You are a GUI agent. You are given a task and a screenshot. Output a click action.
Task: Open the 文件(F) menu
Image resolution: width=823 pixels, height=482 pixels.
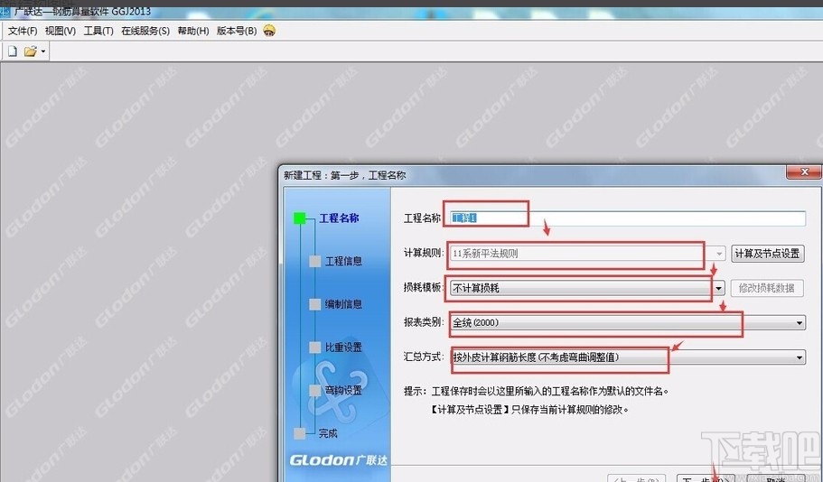[x=23, y=31]
